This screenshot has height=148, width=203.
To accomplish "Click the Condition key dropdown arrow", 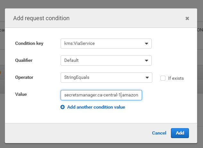I will coord(146,44).
